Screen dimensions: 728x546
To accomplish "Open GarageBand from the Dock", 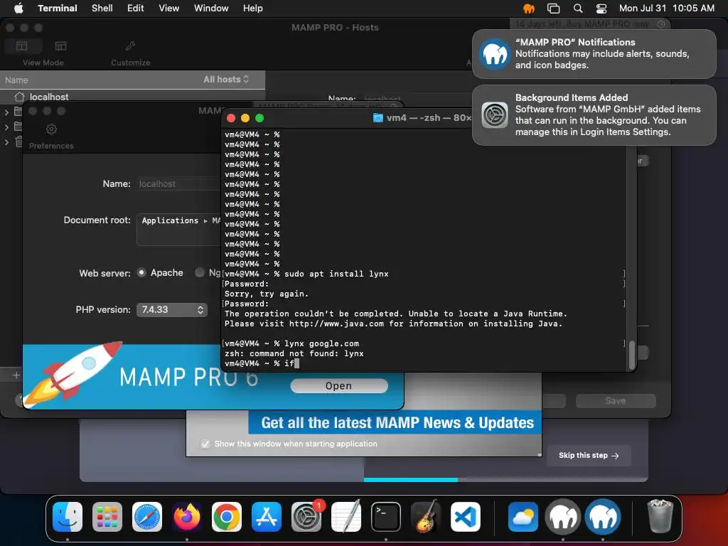I will point(426,517).
